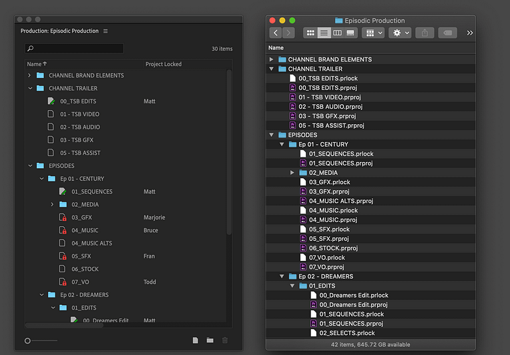Collapse CHANNEL TRAILER in Production panel

coord(30,89)
